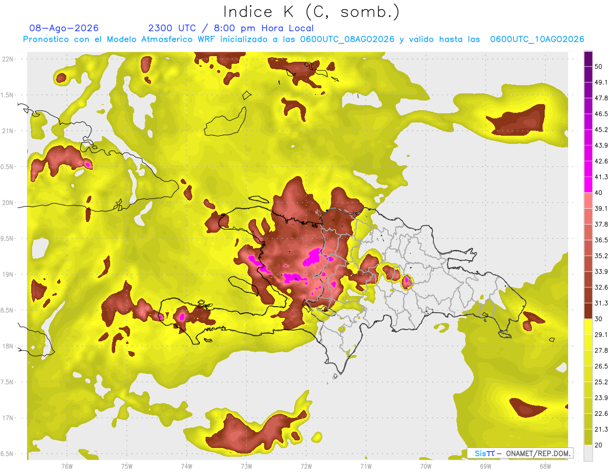Click the legend value '30'

(599, 319)
